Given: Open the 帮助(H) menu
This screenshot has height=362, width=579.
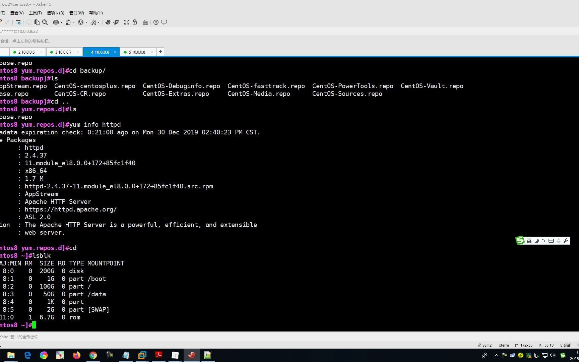Looking at the screenshot, I should pos(96,13).
